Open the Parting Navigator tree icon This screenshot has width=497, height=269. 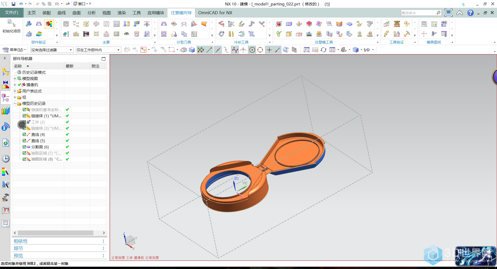[x=194, y=34]
